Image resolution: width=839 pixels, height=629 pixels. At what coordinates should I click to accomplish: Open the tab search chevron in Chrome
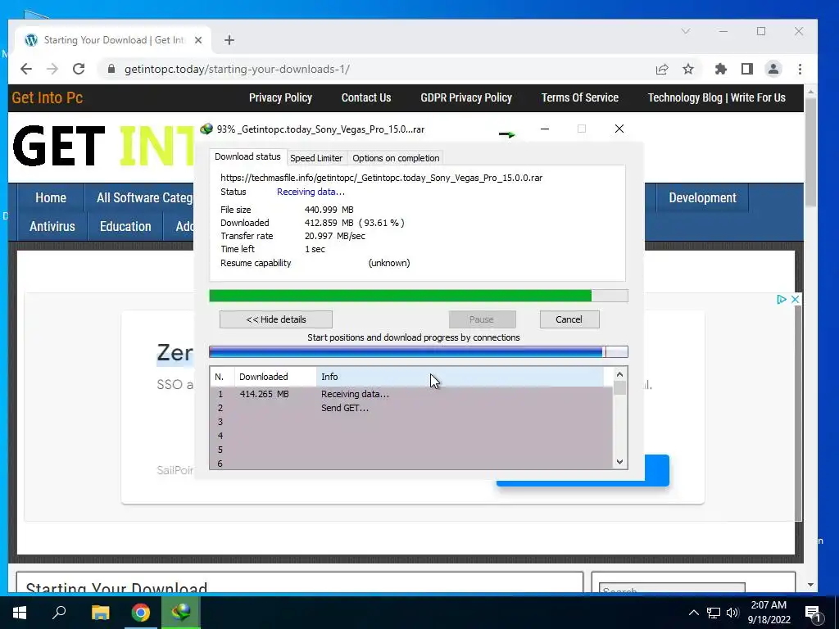tap(686, 32)
